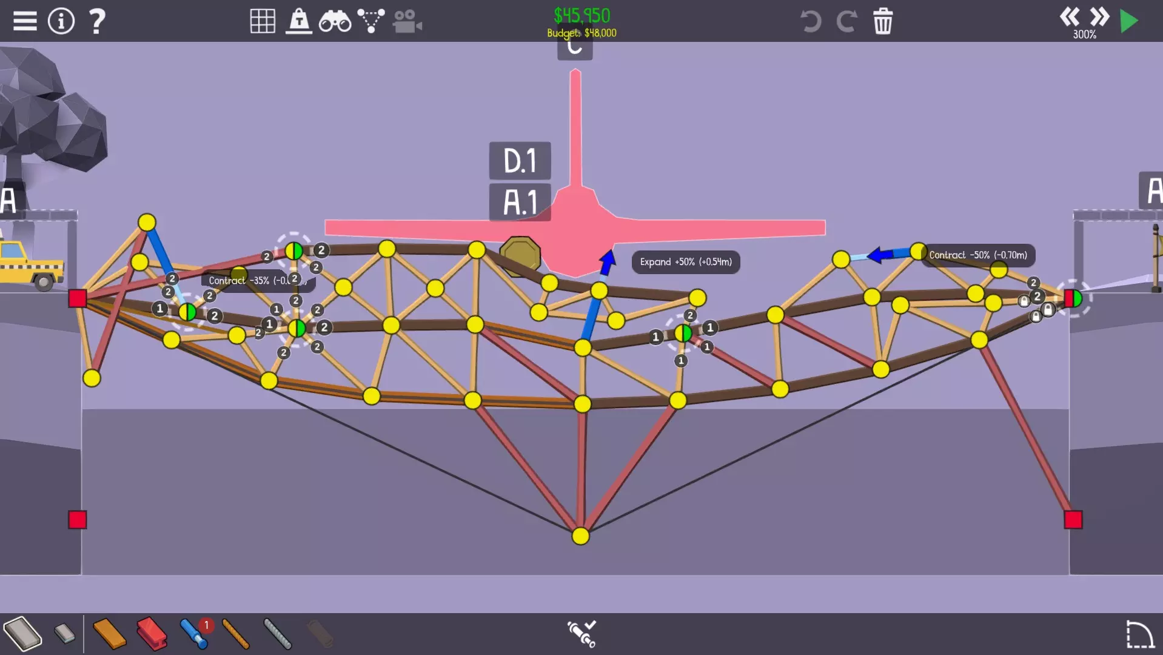Undo the last action
The image size is (1163, 655).
pos(811,21)
